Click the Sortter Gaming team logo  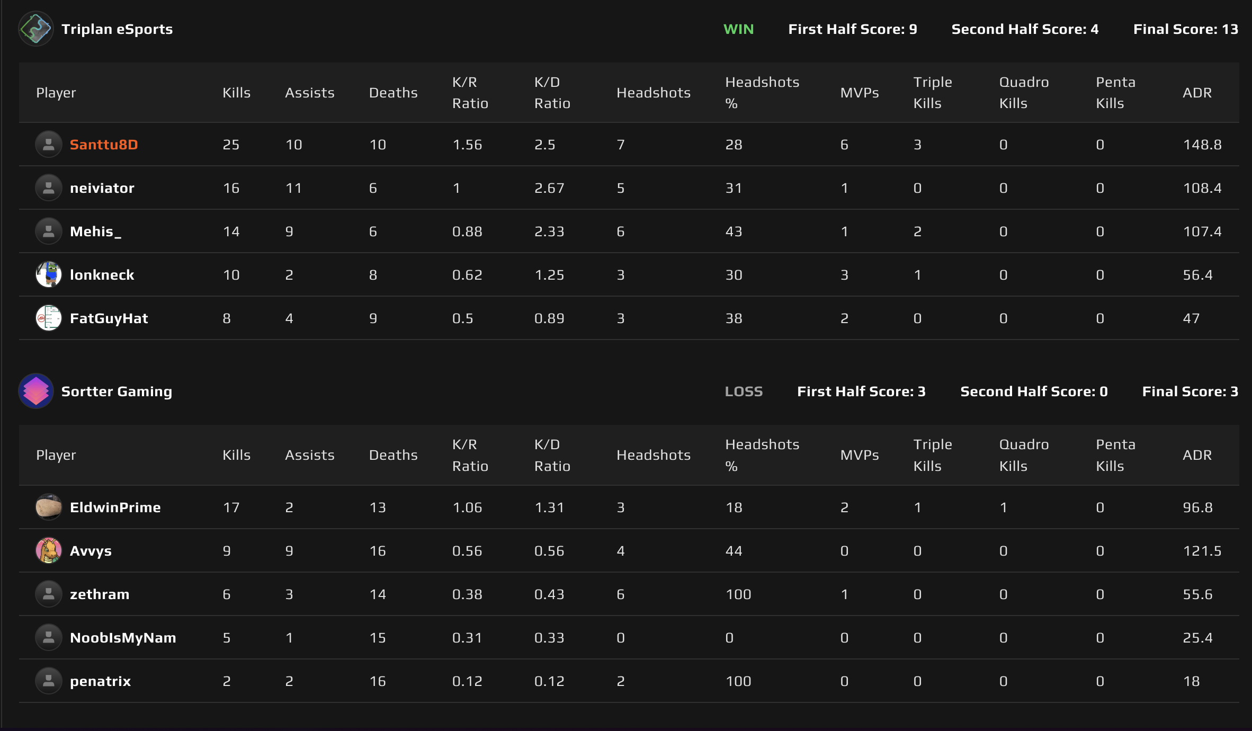tap(36, 391)
